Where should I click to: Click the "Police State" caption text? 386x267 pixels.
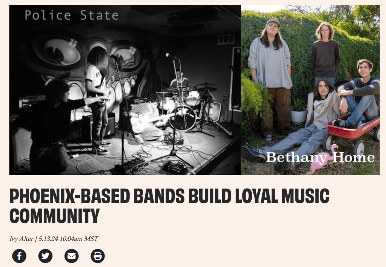coord(72,15)
